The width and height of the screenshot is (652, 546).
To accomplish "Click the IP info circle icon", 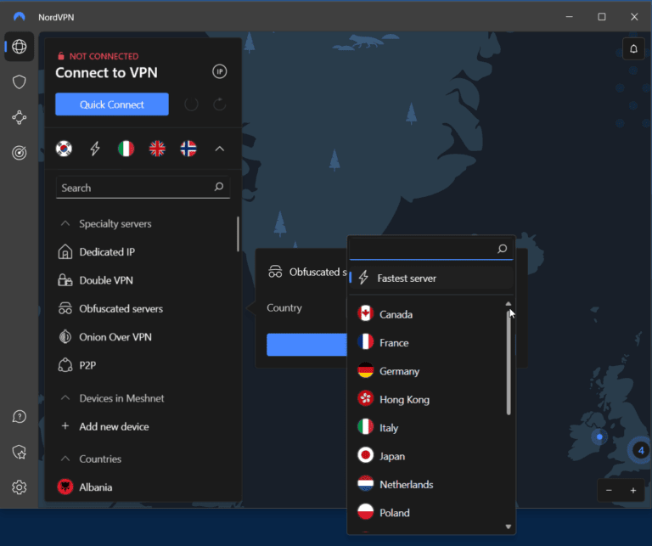I will (x=220, y=71).
